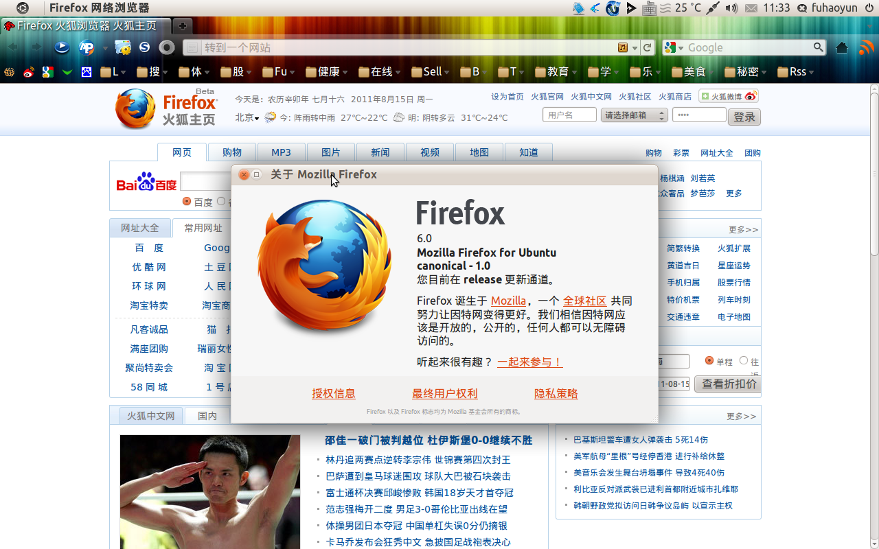Expand the 教育 bookmarks folder
The width and height of the screenshot is (879, 549).
coord(557,71)
